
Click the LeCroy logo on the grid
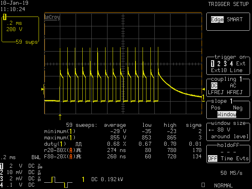[52, 17]
